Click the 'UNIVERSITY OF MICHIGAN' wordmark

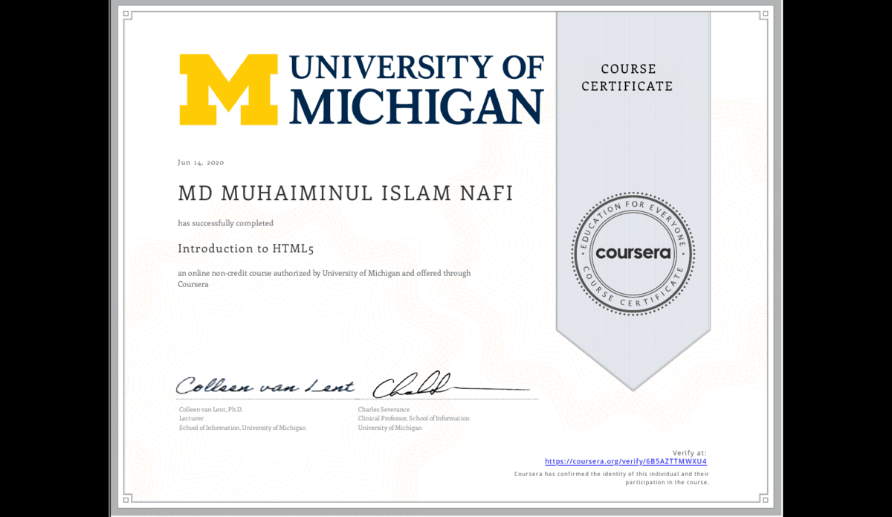[x=416, y=89]
